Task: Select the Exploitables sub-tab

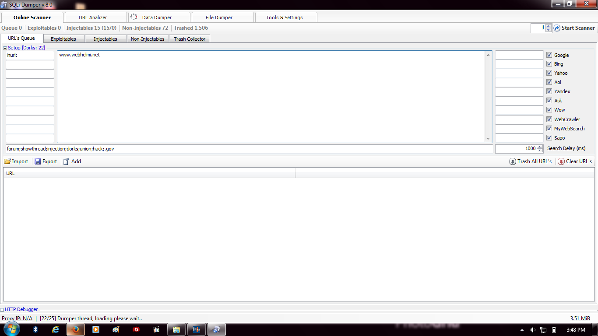Action: tap(63, 39)
